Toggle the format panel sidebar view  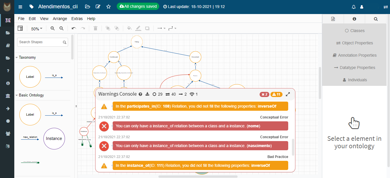20,28
